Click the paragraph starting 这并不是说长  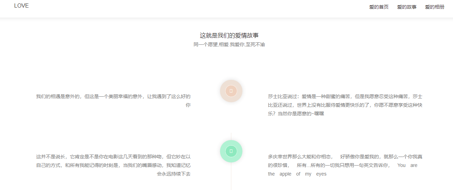pyautogui.click(x=113, y=165)
